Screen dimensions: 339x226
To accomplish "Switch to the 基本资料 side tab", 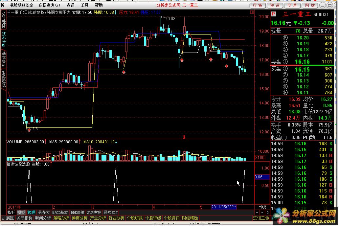I will pyautogui.click(x=4, y=59).
